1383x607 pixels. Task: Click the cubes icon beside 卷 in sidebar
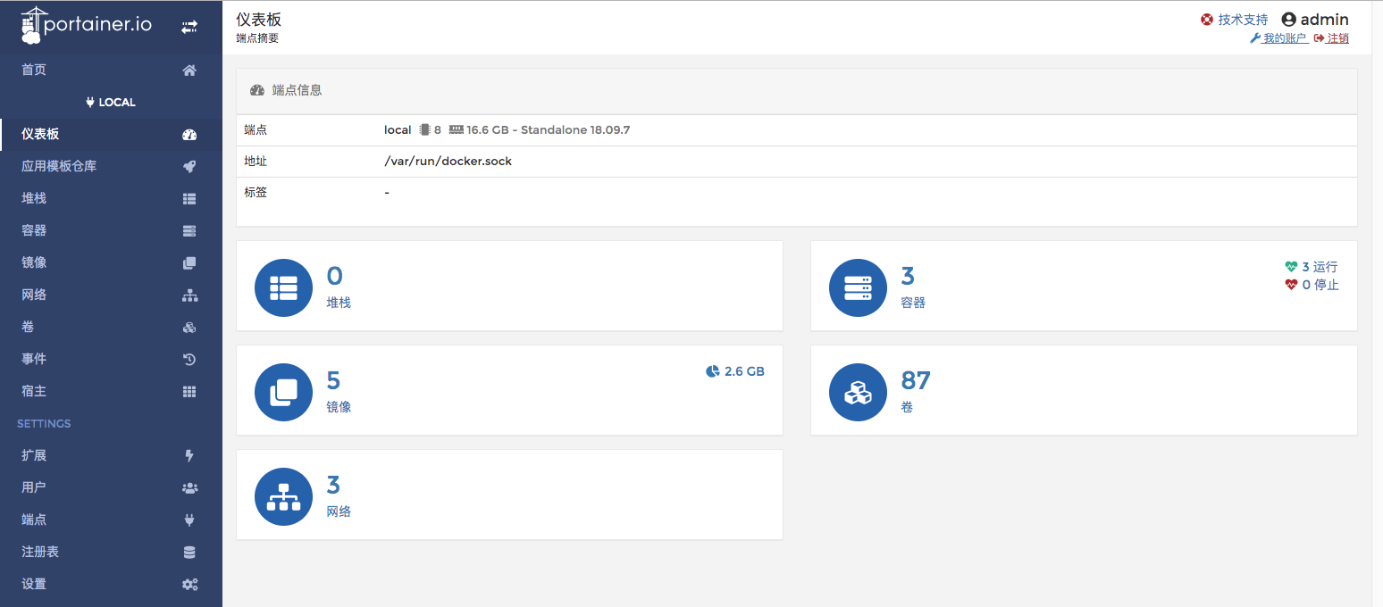click(x=189, y=328)
